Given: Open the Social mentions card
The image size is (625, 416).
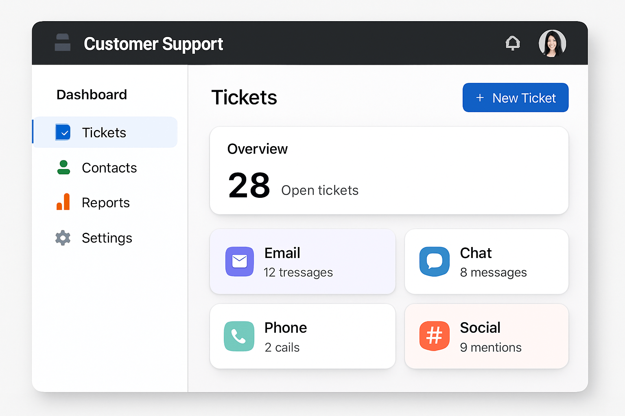Looking at the screenshot, I should click(x=486, y=336).
